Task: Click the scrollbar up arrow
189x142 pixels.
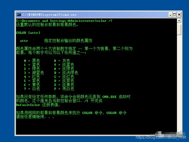Action: [179, 21]
